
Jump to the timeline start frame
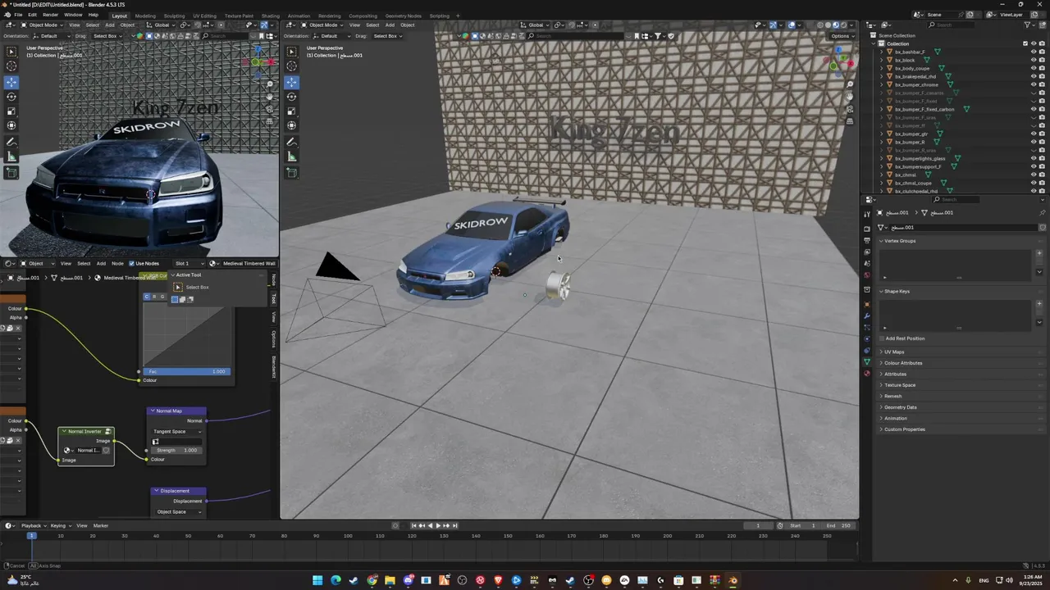[x=413, y=525]
